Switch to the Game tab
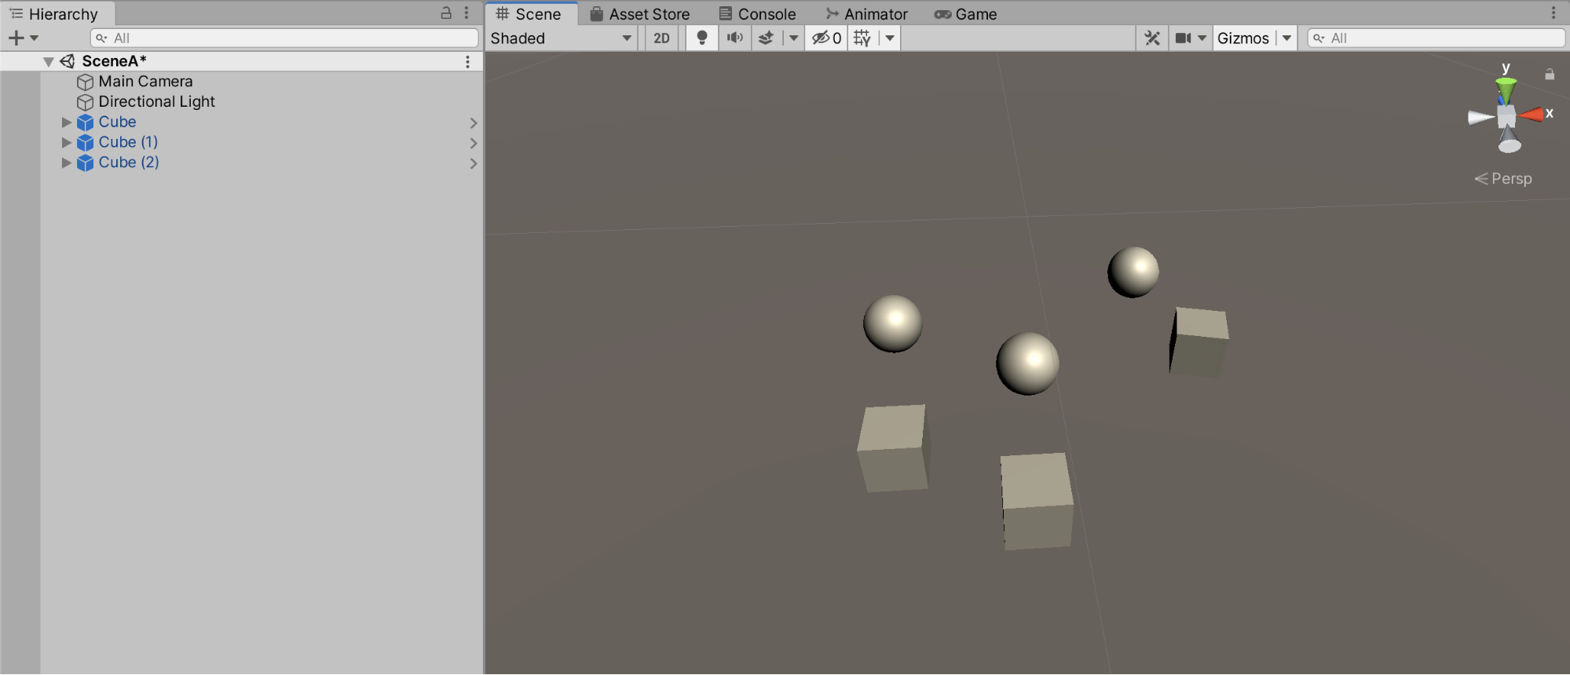 [965, 14]
